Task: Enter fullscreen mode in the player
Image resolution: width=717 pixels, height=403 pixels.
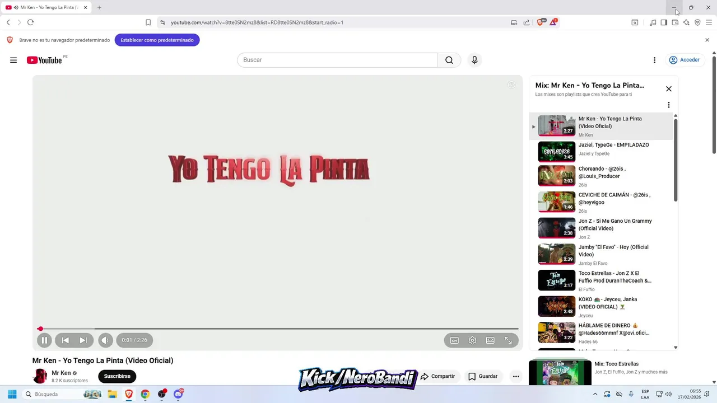Action: click(508, 340)
